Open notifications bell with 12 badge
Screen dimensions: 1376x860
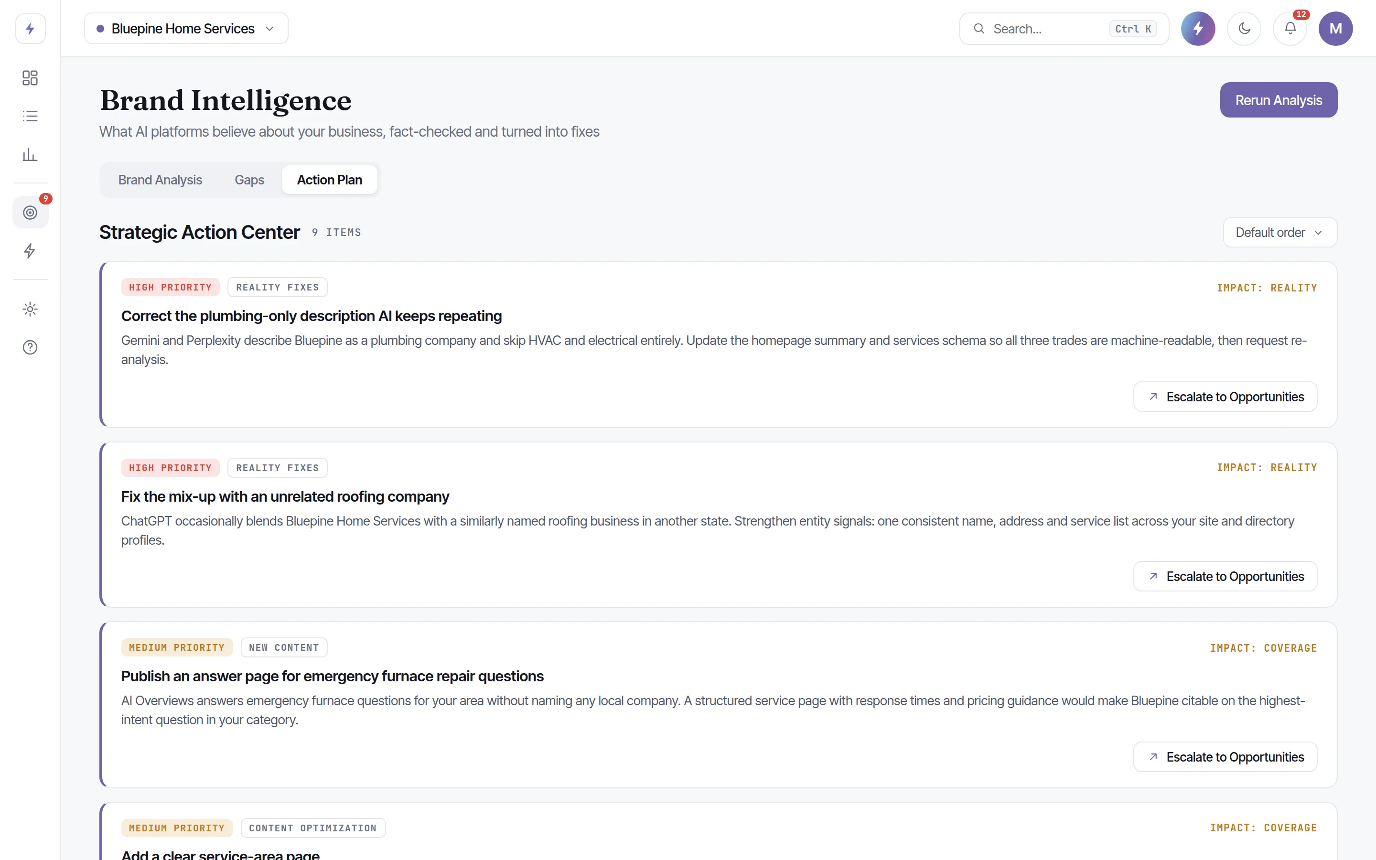pos(1290,29)
